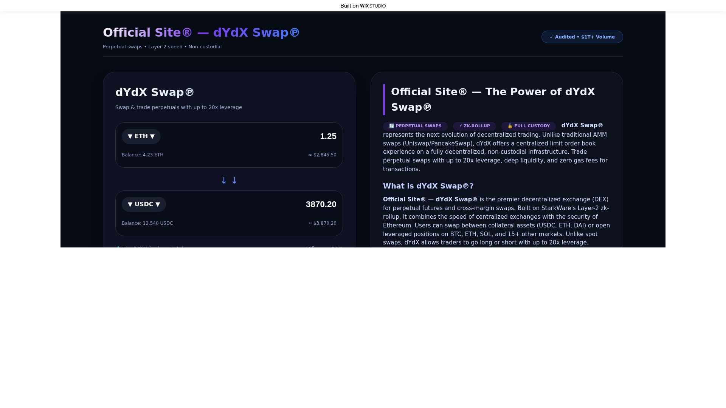
Task: Open the ETH token dropdown
Action: (x=141, y=136)
